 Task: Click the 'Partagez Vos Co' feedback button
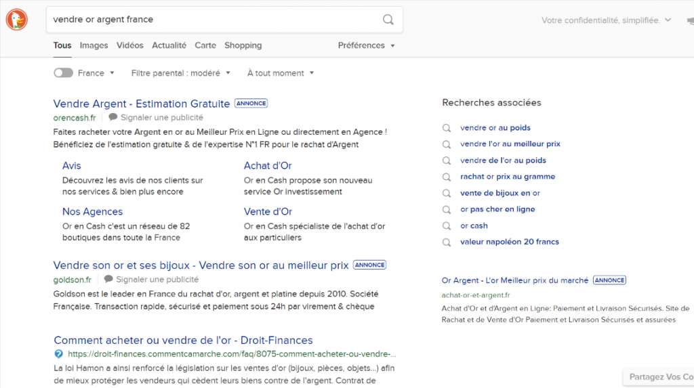[660, 376]
